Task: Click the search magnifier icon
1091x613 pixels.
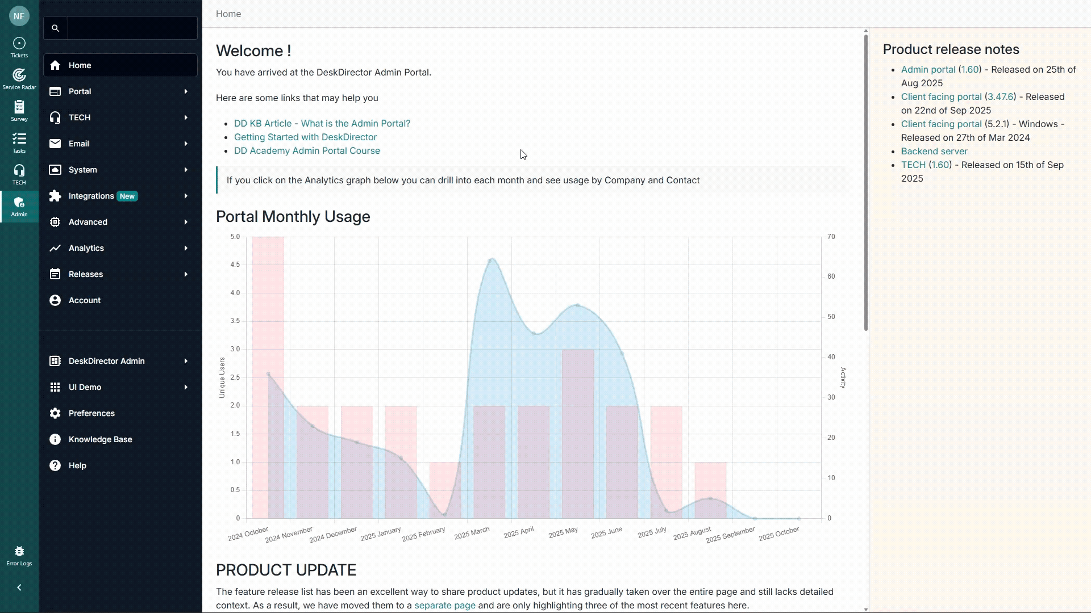Action: [55, 28]
